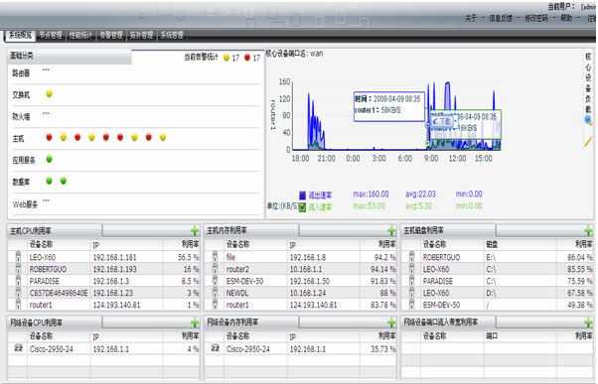This screenshot has width=598, height=384.
Task: Click the plus icon on 网络设备内存利用率 panel
Action: (x=391, y=322)
